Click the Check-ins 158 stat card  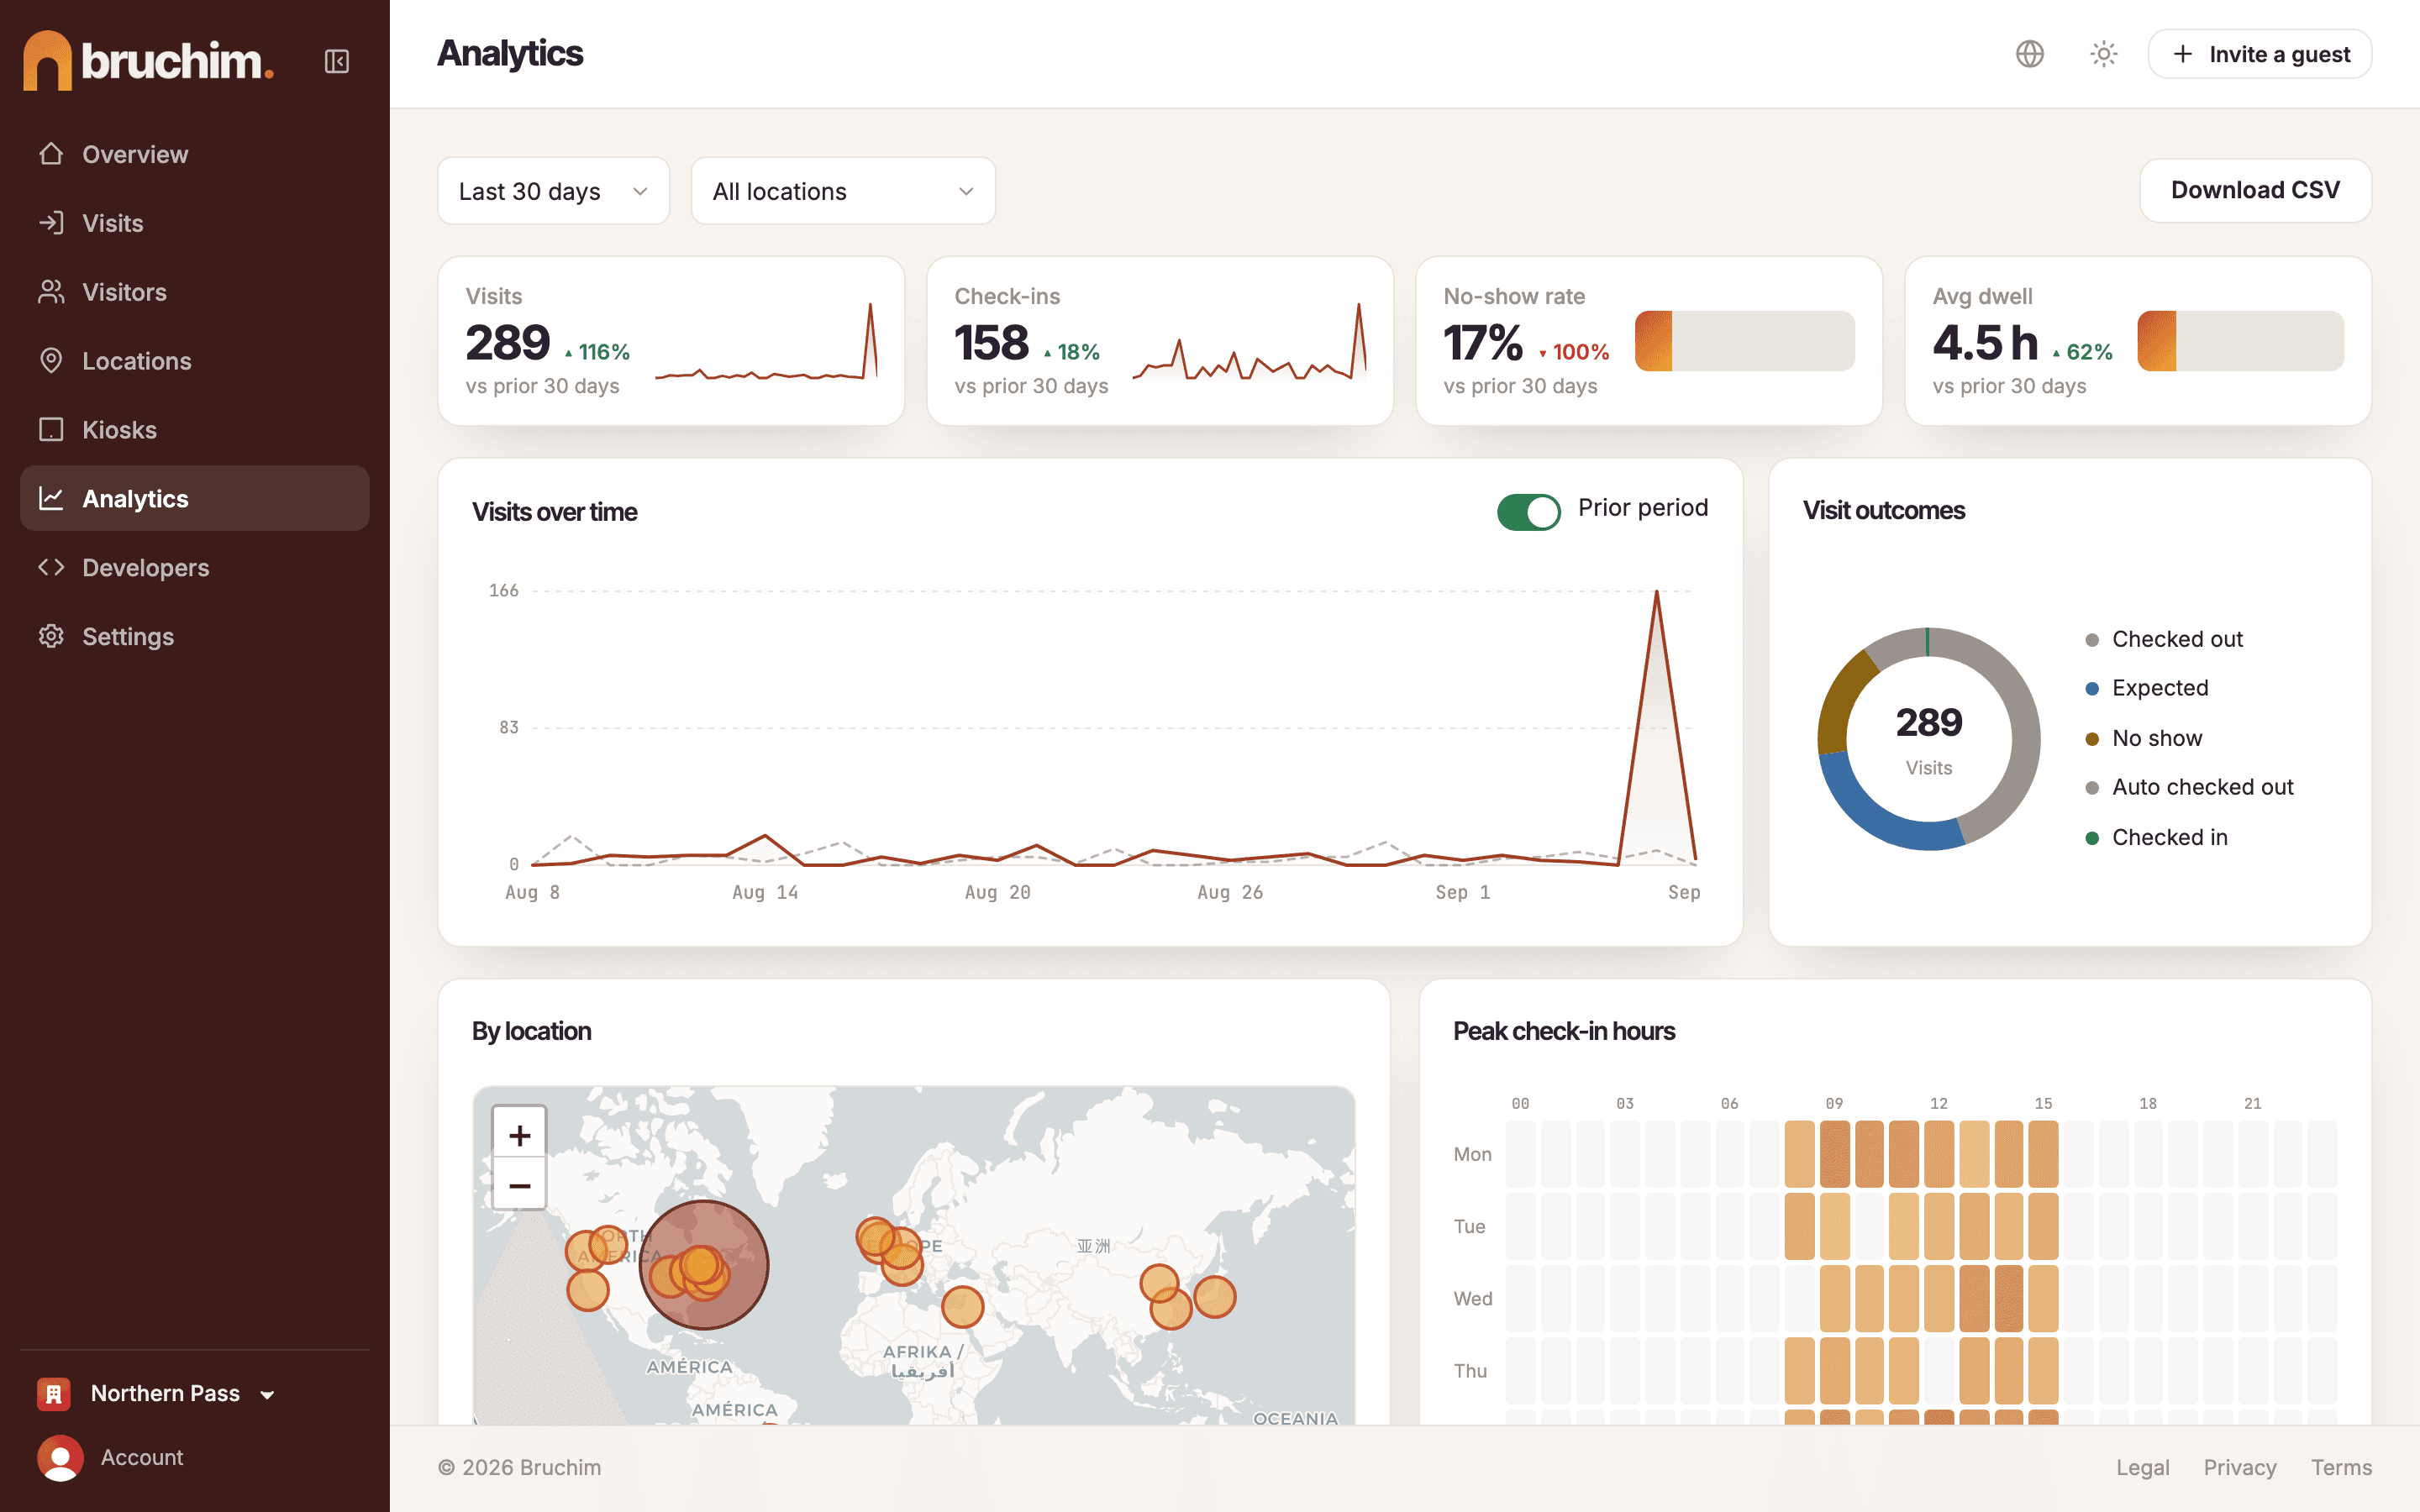click(1160, 341)
